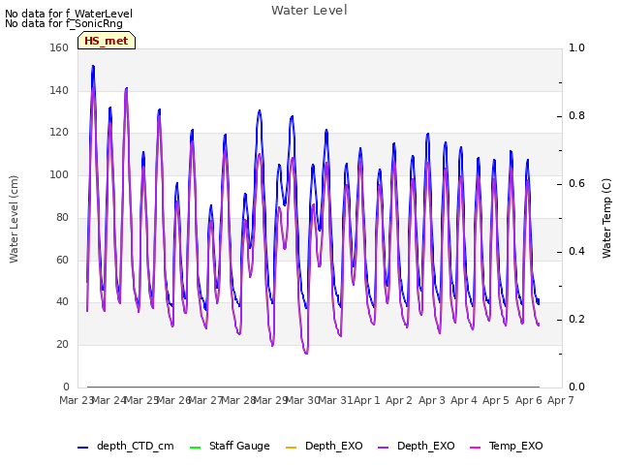Click the 0.6 right-axis tick label
620x465 pixels.
pos(576,183)
